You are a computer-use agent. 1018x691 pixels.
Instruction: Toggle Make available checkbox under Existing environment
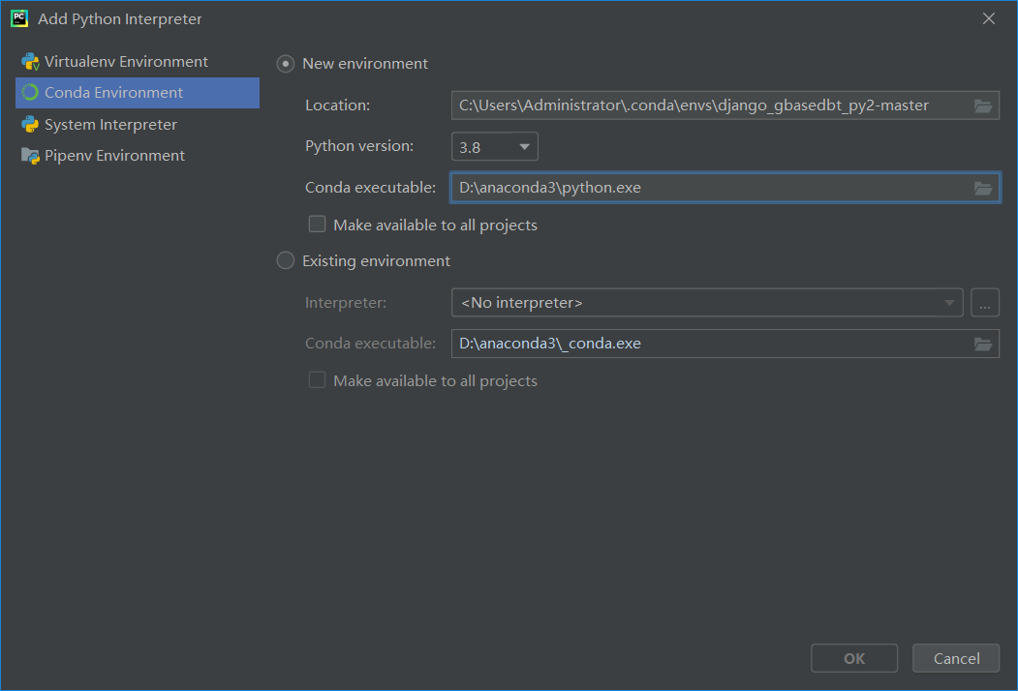(317, 380)
